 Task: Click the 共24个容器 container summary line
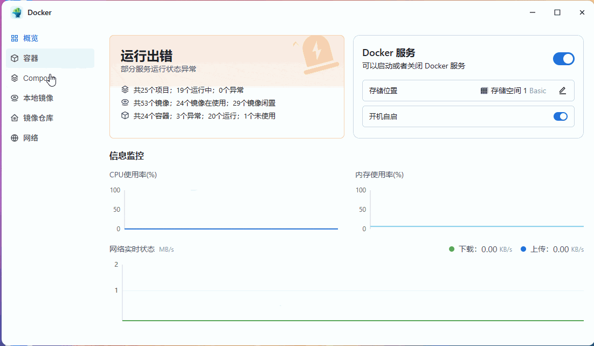click(205, 116)
